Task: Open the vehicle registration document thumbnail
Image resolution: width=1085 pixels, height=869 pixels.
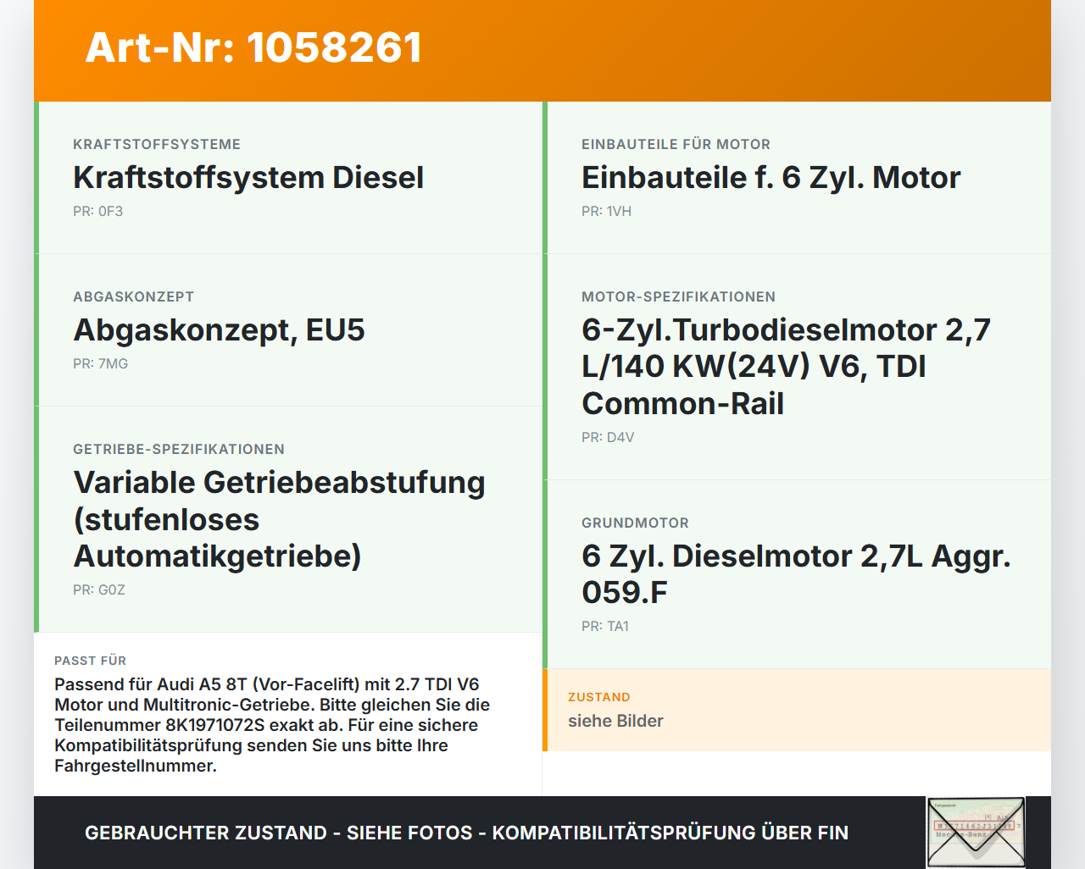Action: coord(976,833)
